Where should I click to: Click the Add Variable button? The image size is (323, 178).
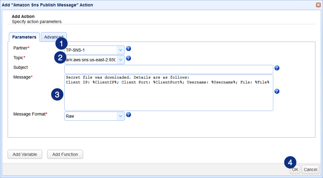point(25,154)
